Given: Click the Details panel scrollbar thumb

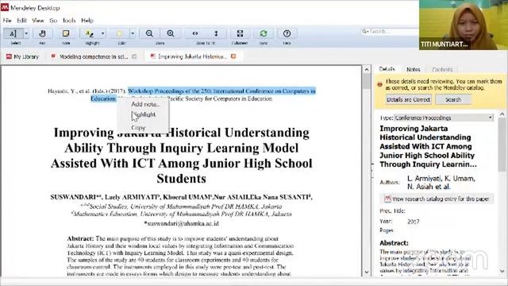Looking at the screenshot, I should pos(502,145).
